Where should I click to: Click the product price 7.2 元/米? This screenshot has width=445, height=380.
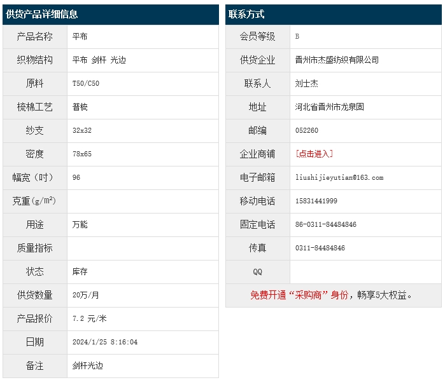tap(89, 318)
